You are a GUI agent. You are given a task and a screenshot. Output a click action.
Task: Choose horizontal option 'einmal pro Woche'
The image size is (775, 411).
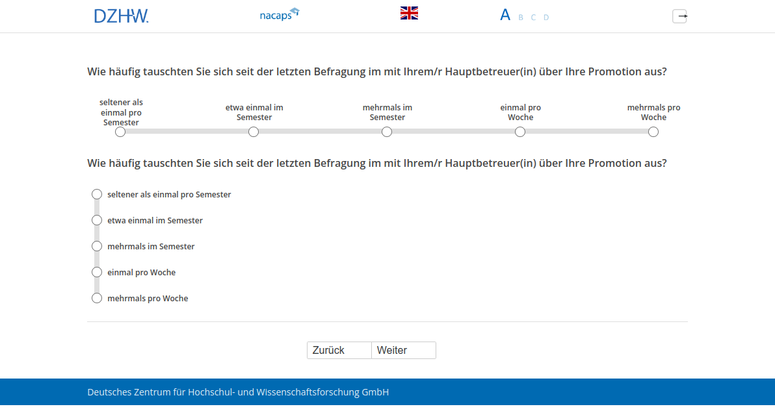point(520,132)
